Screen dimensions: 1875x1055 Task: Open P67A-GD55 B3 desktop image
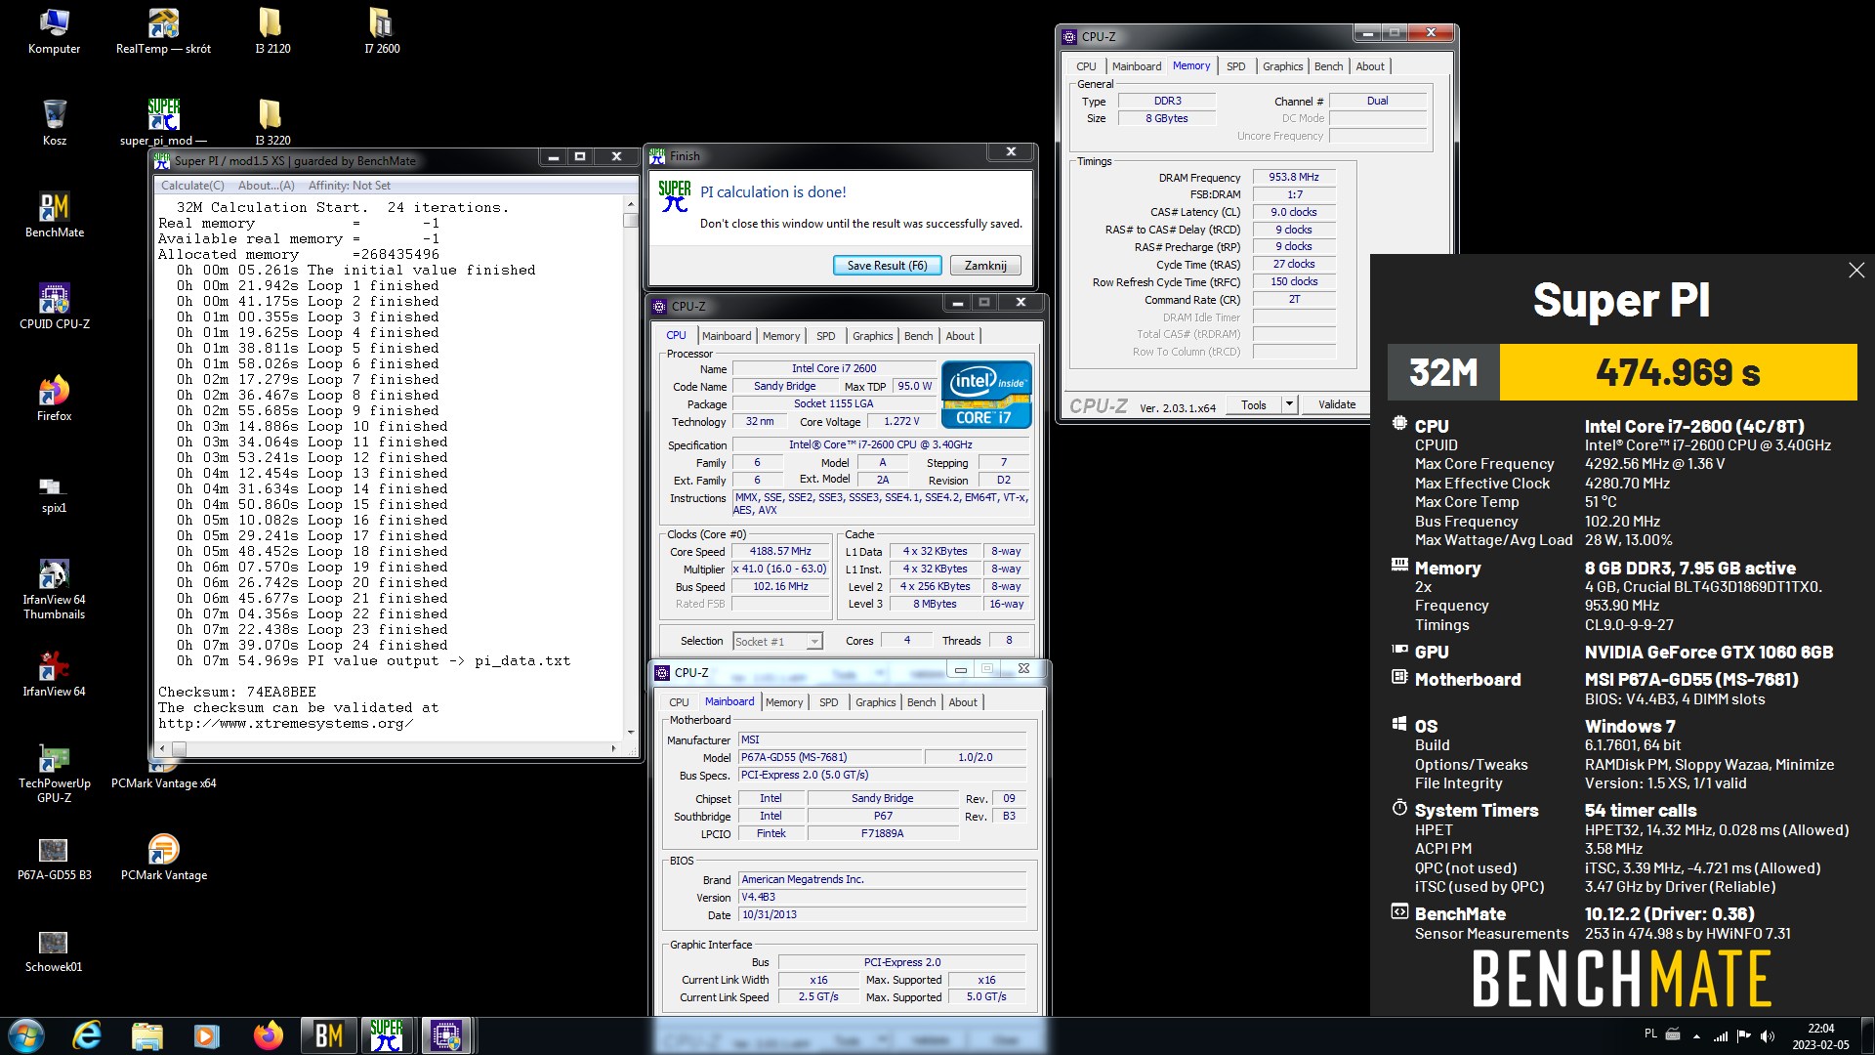(54, 859)
